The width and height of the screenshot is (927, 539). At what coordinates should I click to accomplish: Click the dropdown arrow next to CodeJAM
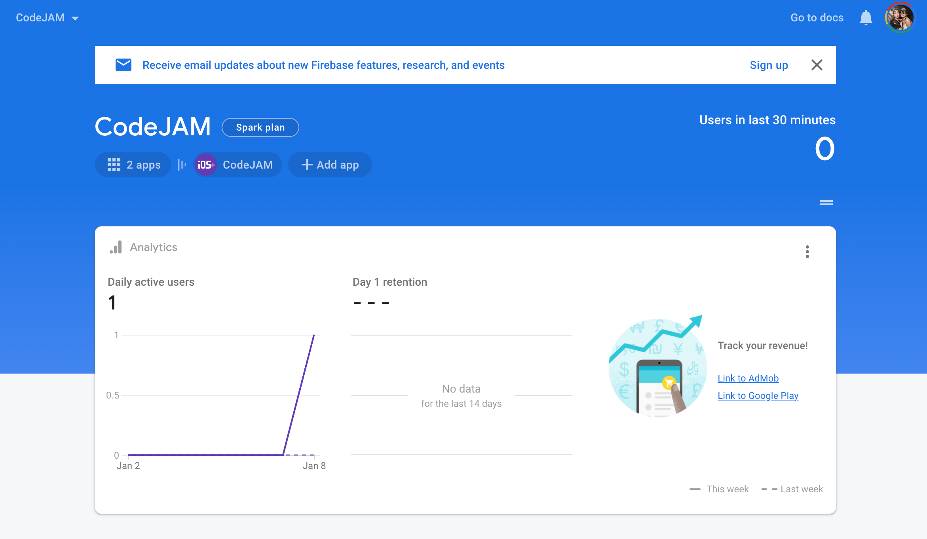[75, 18]
